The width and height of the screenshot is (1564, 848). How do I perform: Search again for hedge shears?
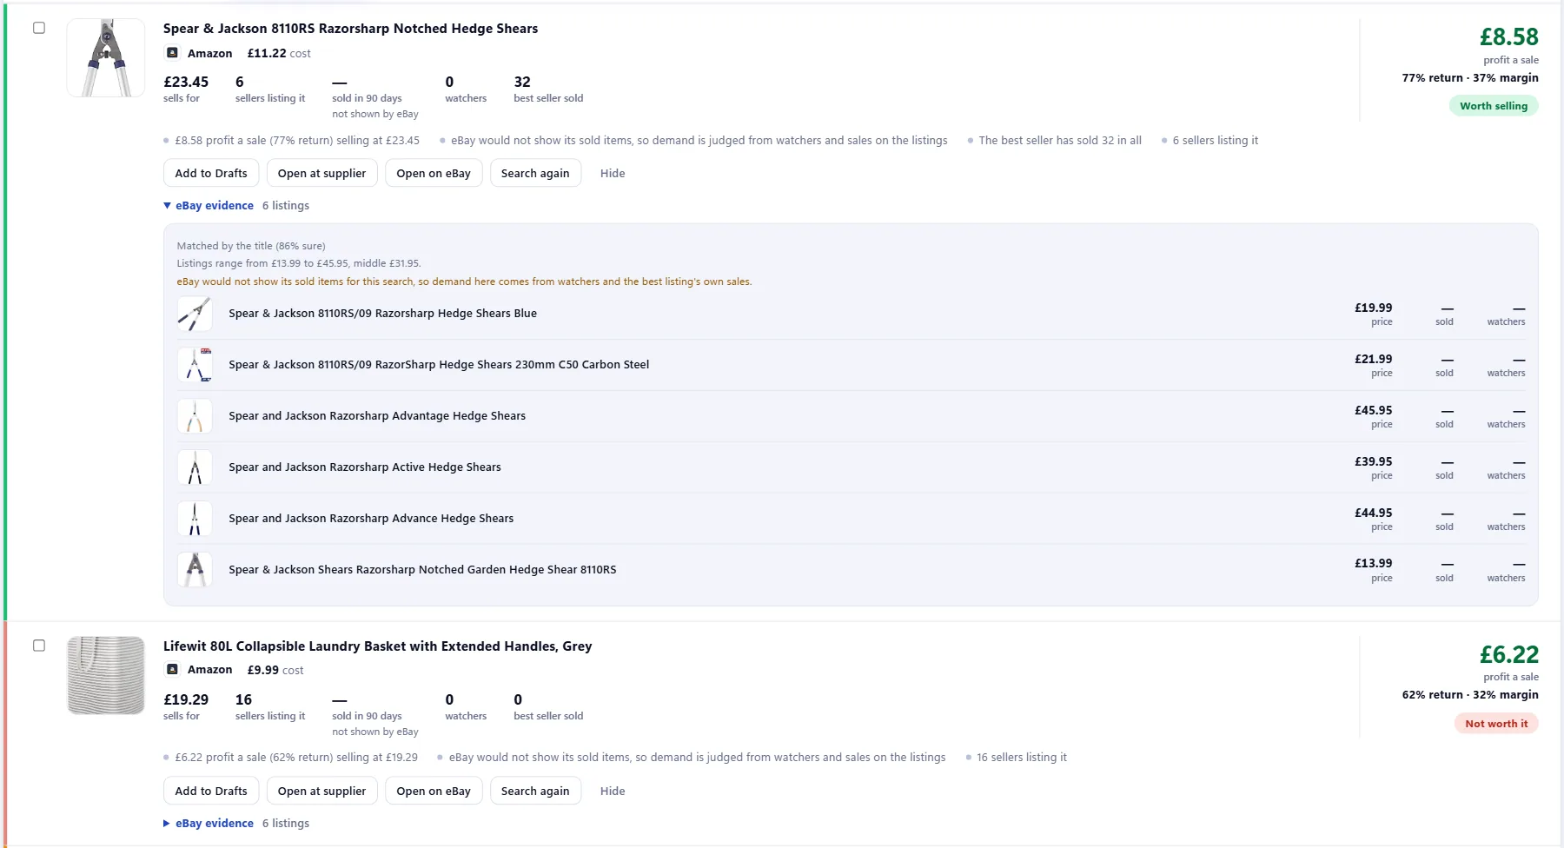[535, 174]
